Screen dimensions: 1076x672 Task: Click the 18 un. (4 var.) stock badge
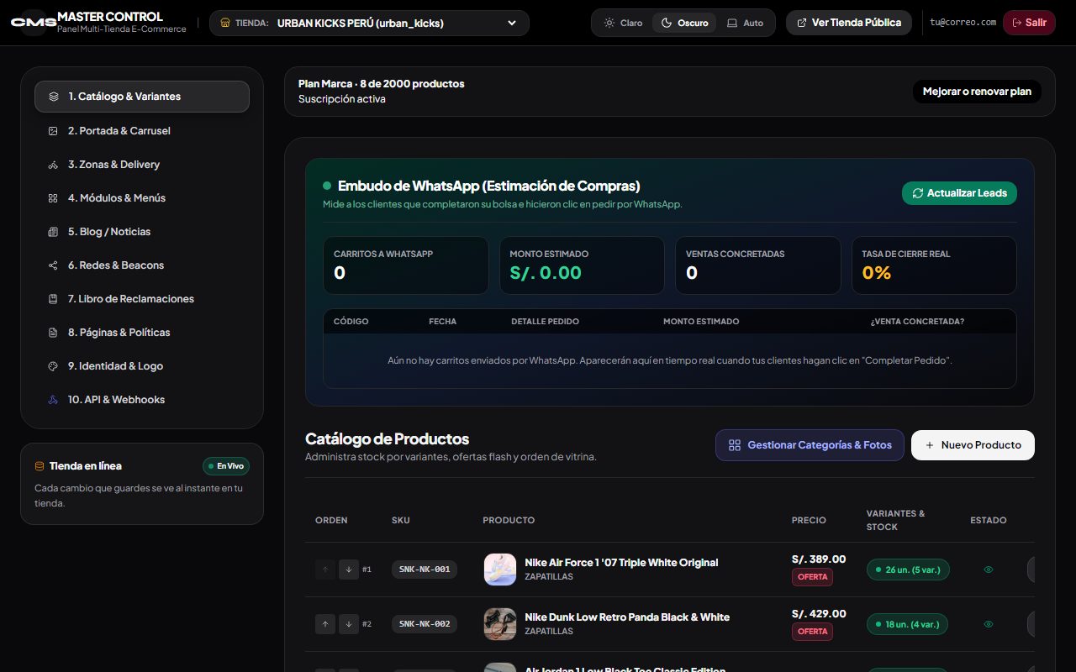click(x=908, y=624)
